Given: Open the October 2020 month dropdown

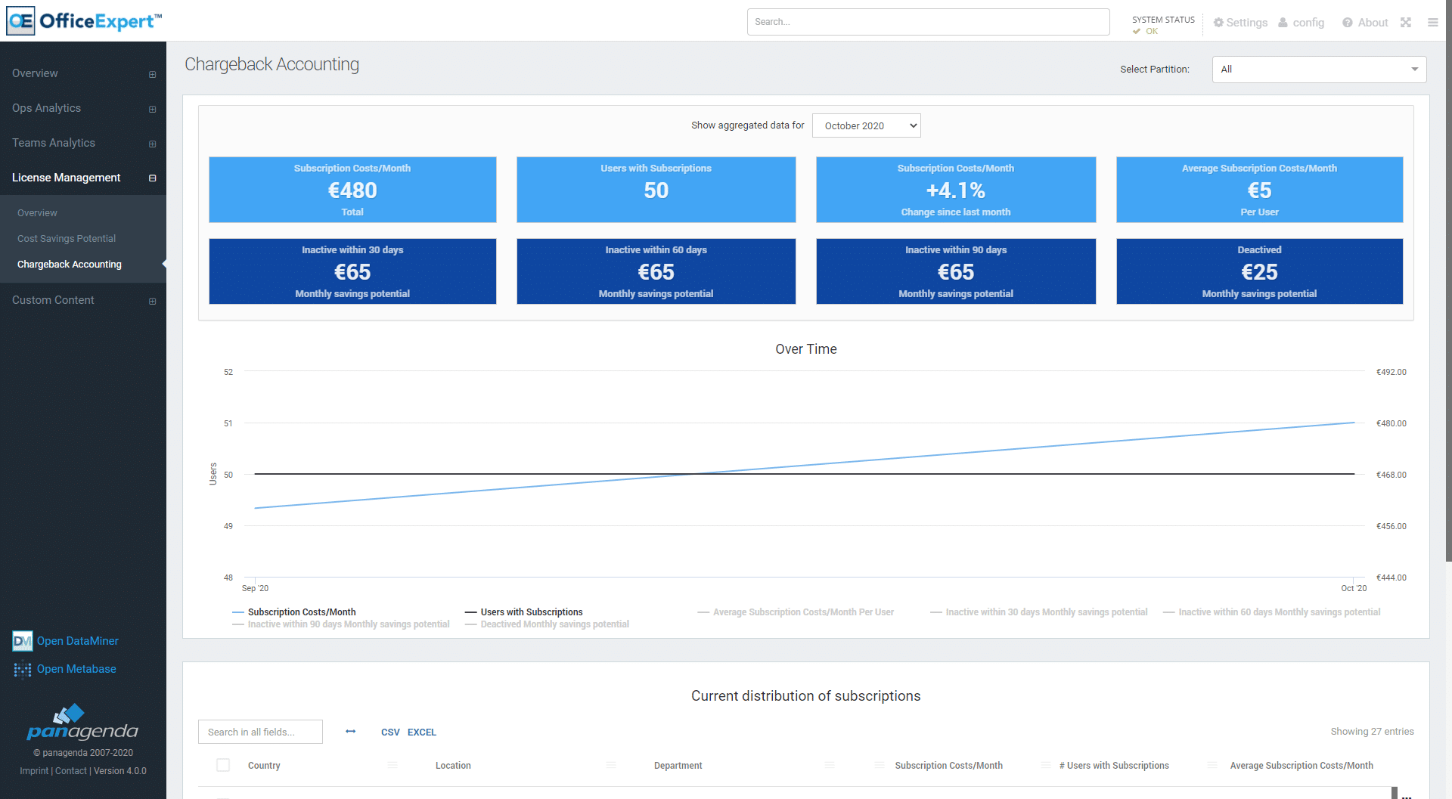Looking at the screenshot, I should click(x=866, y=125).
